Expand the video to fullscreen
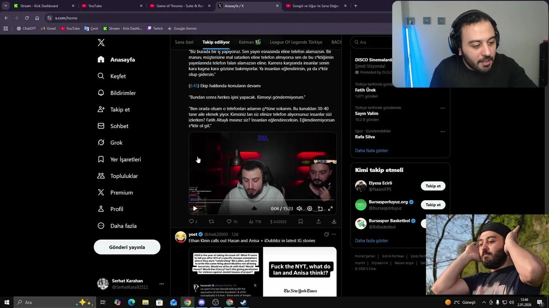 coord(330,209)
